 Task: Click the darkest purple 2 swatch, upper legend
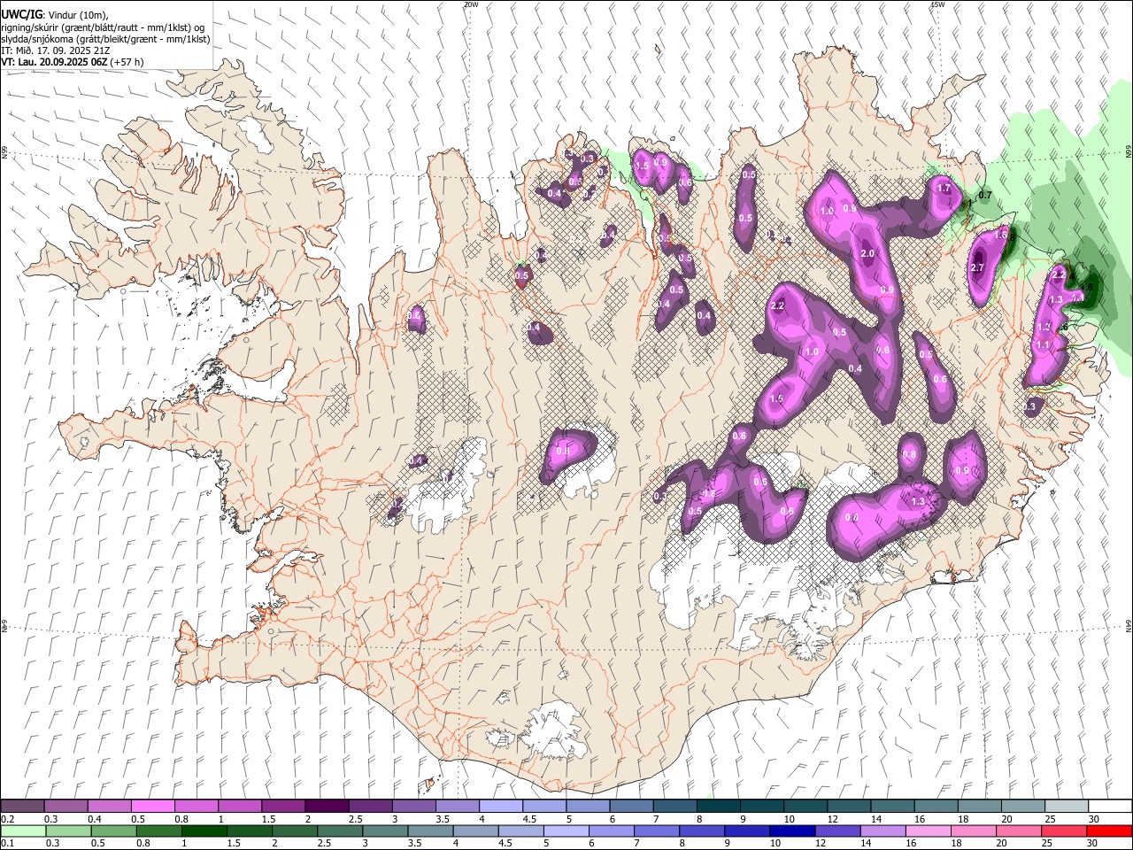click(326, 806)
